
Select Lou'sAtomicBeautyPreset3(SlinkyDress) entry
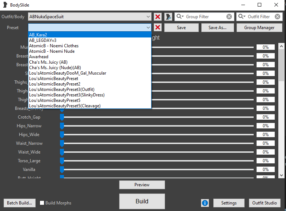coord(90,95)
